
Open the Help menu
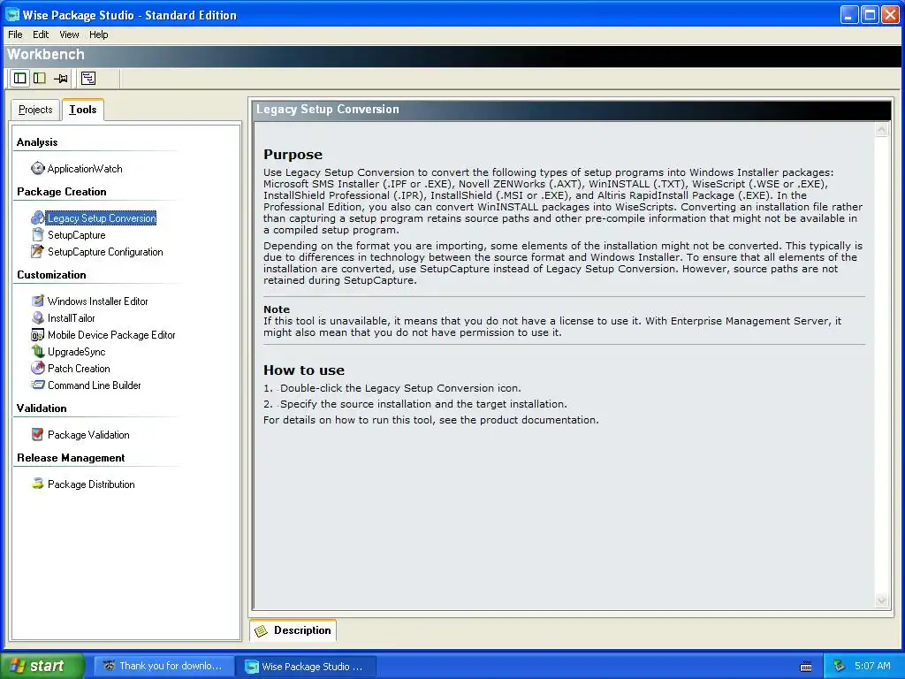(x=99, y=34)
